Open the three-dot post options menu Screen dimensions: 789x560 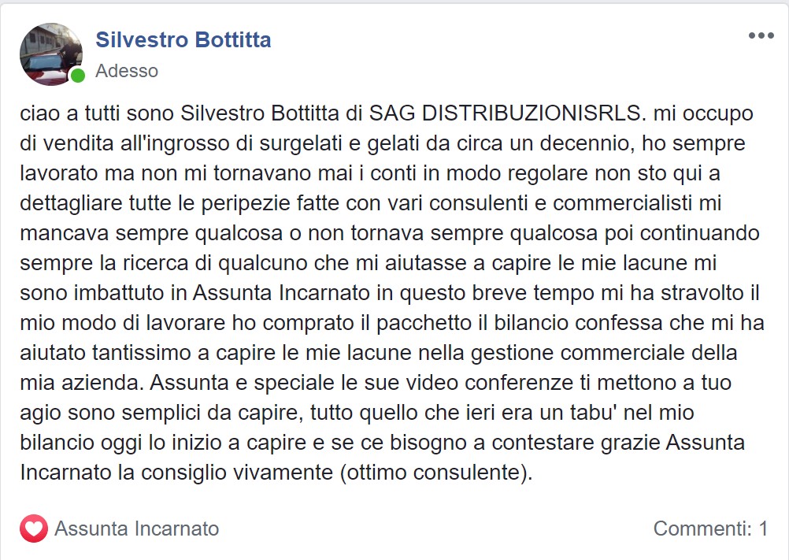coord(761,36)
